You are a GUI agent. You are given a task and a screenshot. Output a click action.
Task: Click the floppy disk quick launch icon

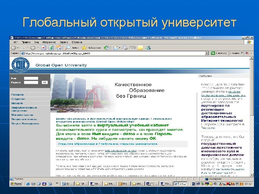click(x=44, y=184)
